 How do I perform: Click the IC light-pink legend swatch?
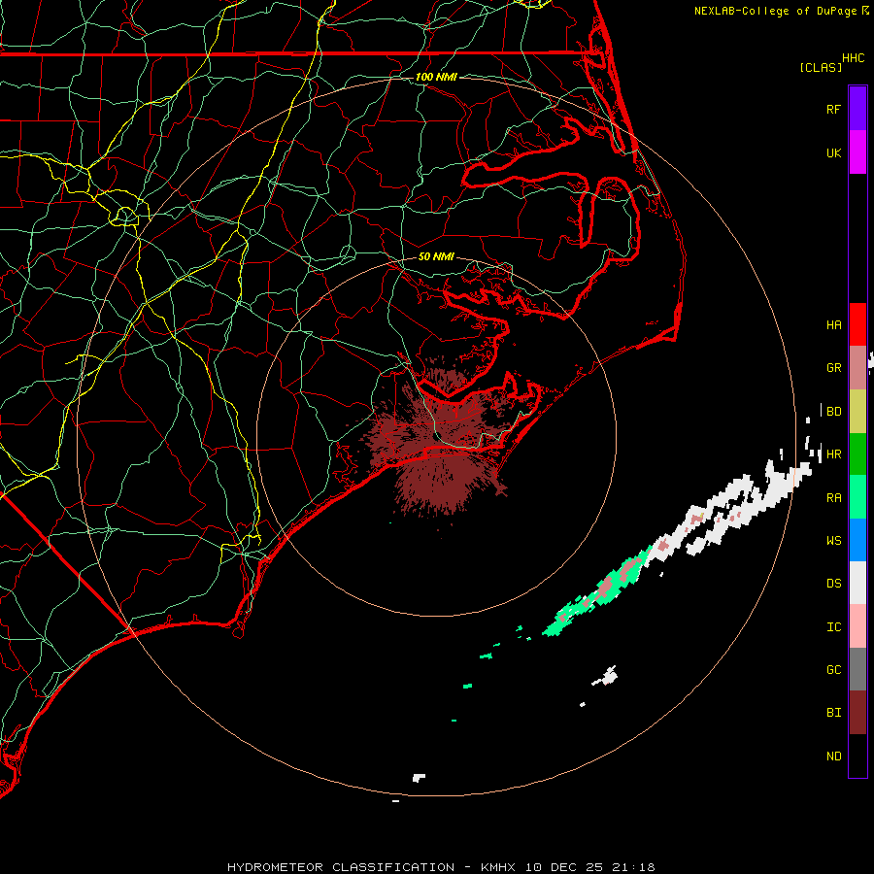857,626
